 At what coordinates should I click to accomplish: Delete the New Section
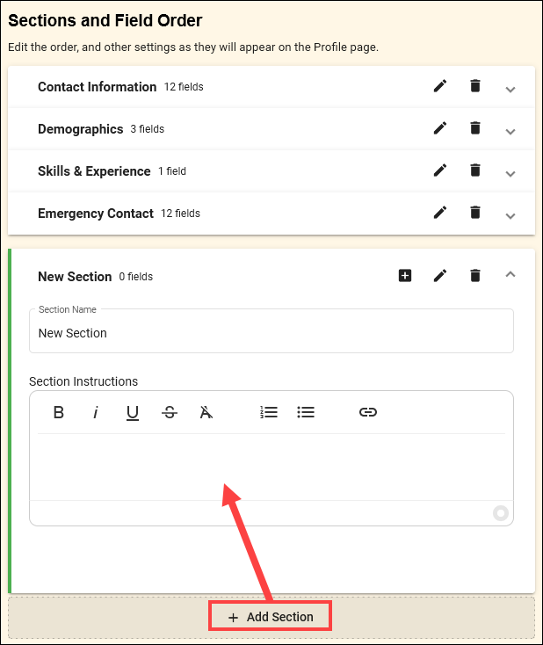[x=475, y=276]
